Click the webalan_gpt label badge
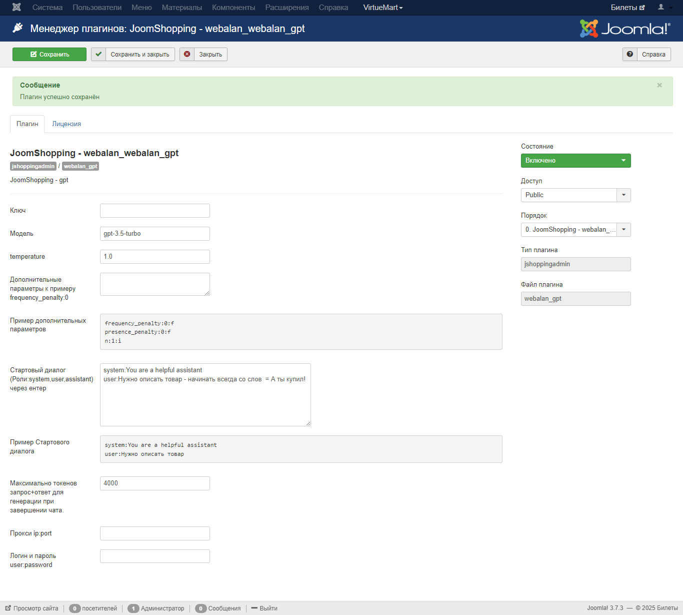 [80, 166]
